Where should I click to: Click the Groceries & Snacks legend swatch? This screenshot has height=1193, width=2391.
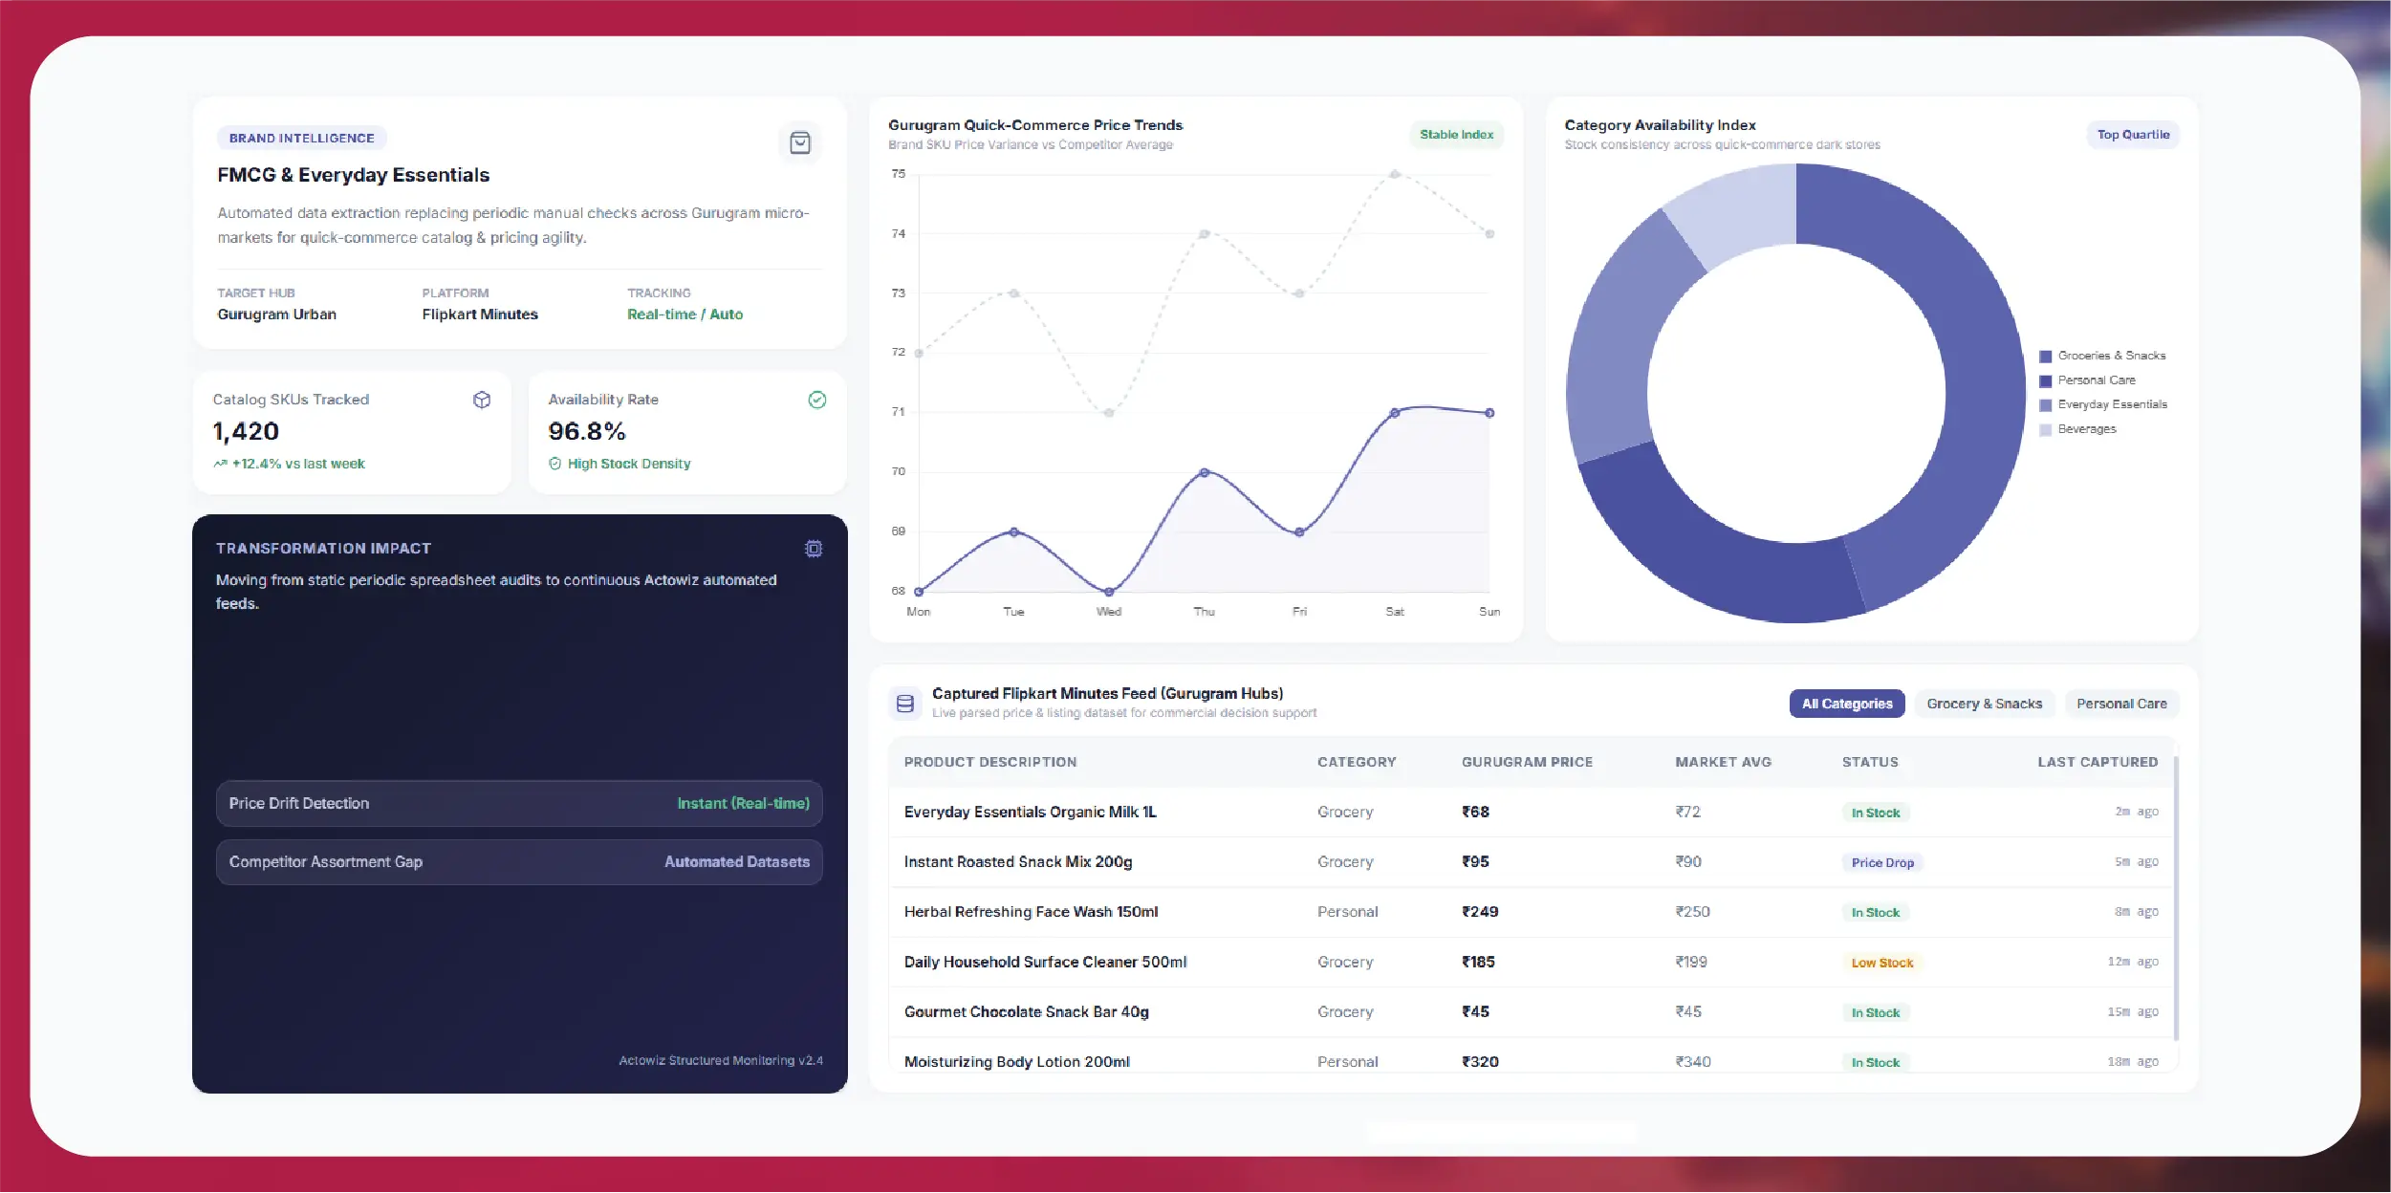[2045, 357]
